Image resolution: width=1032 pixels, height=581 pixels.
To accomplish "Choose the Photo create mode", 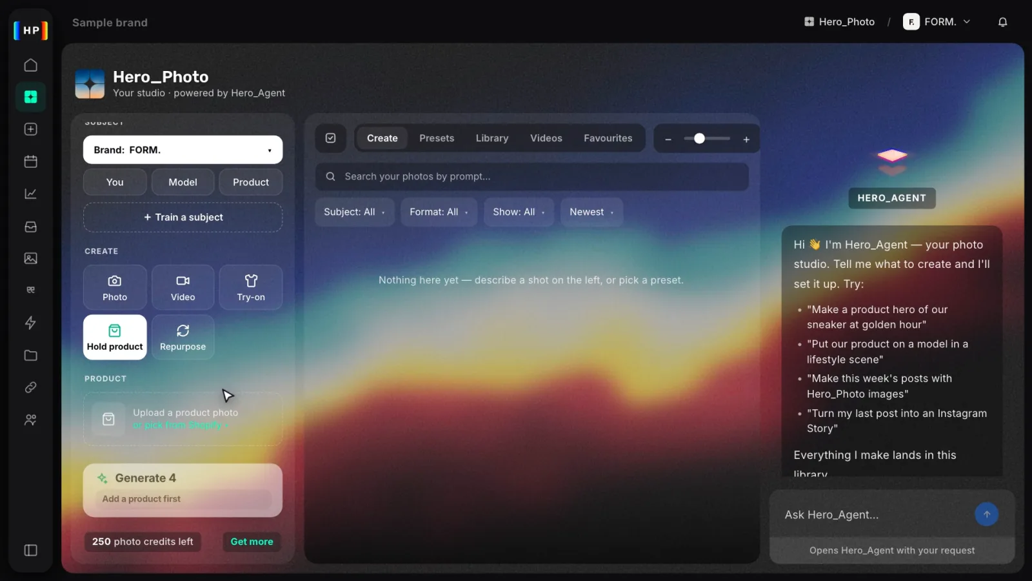I will (x=115, y=287).
